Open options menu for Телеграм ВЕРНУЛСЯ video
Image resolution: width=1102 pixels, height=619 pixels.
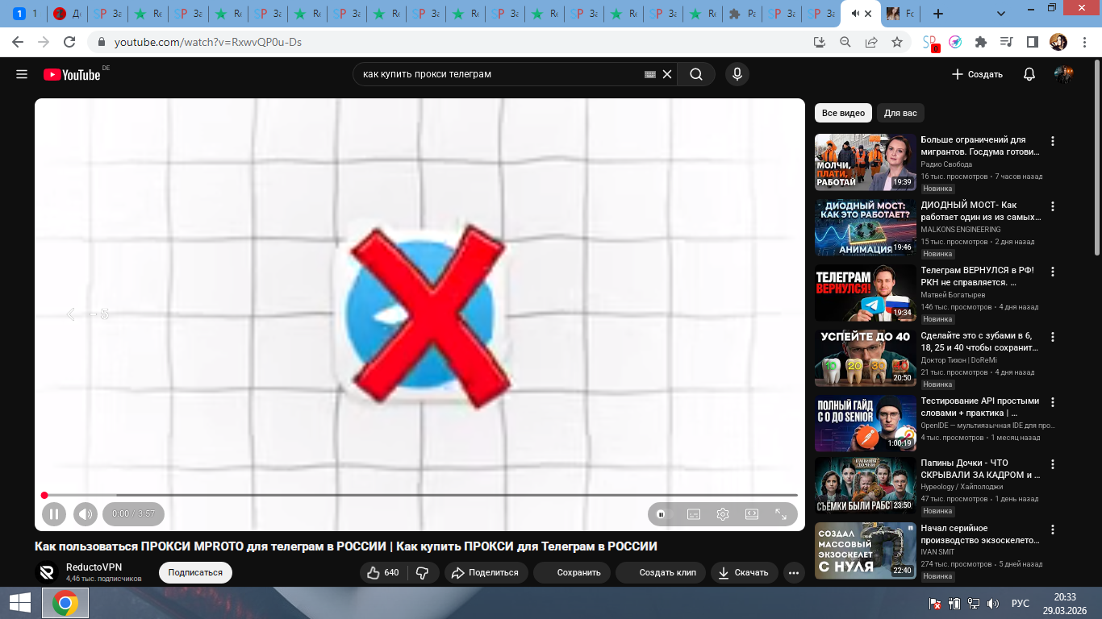click(1052, 272)
